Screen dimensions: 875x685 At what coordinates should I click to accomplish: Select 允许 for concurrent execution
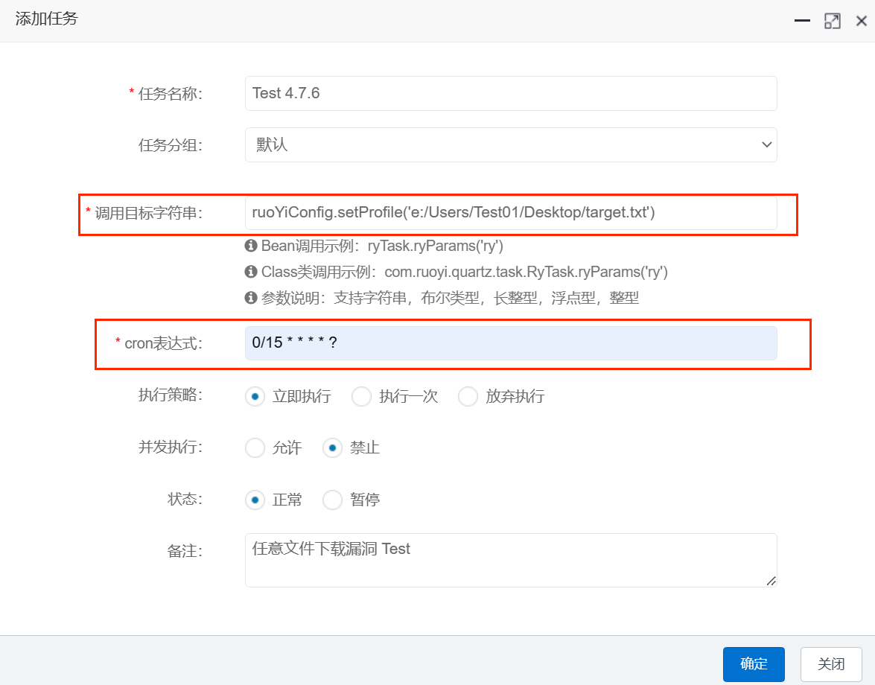coord(255,448)
